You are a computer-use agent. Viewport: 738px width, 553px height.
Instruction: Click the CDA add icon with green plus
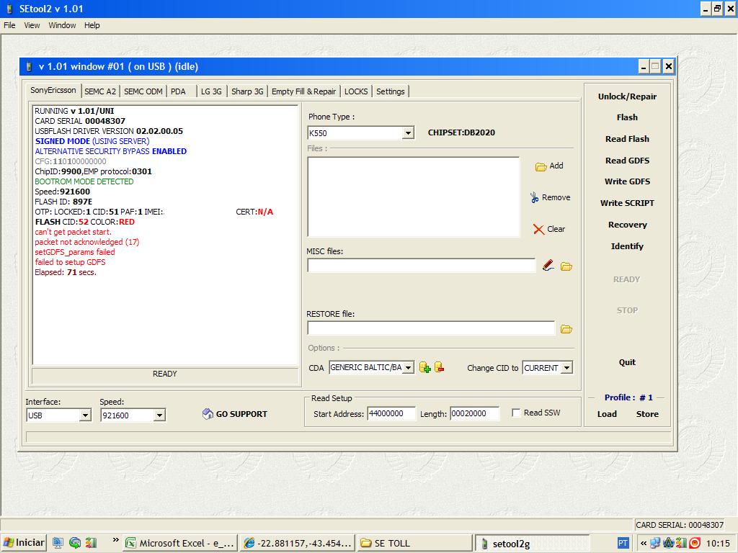click(424, 367)
